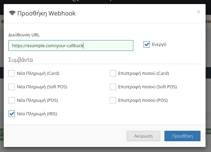The height and width of the screenshot is (152, 211).
Task: Click the Ενεργό label text
Action: coord(159,44)
